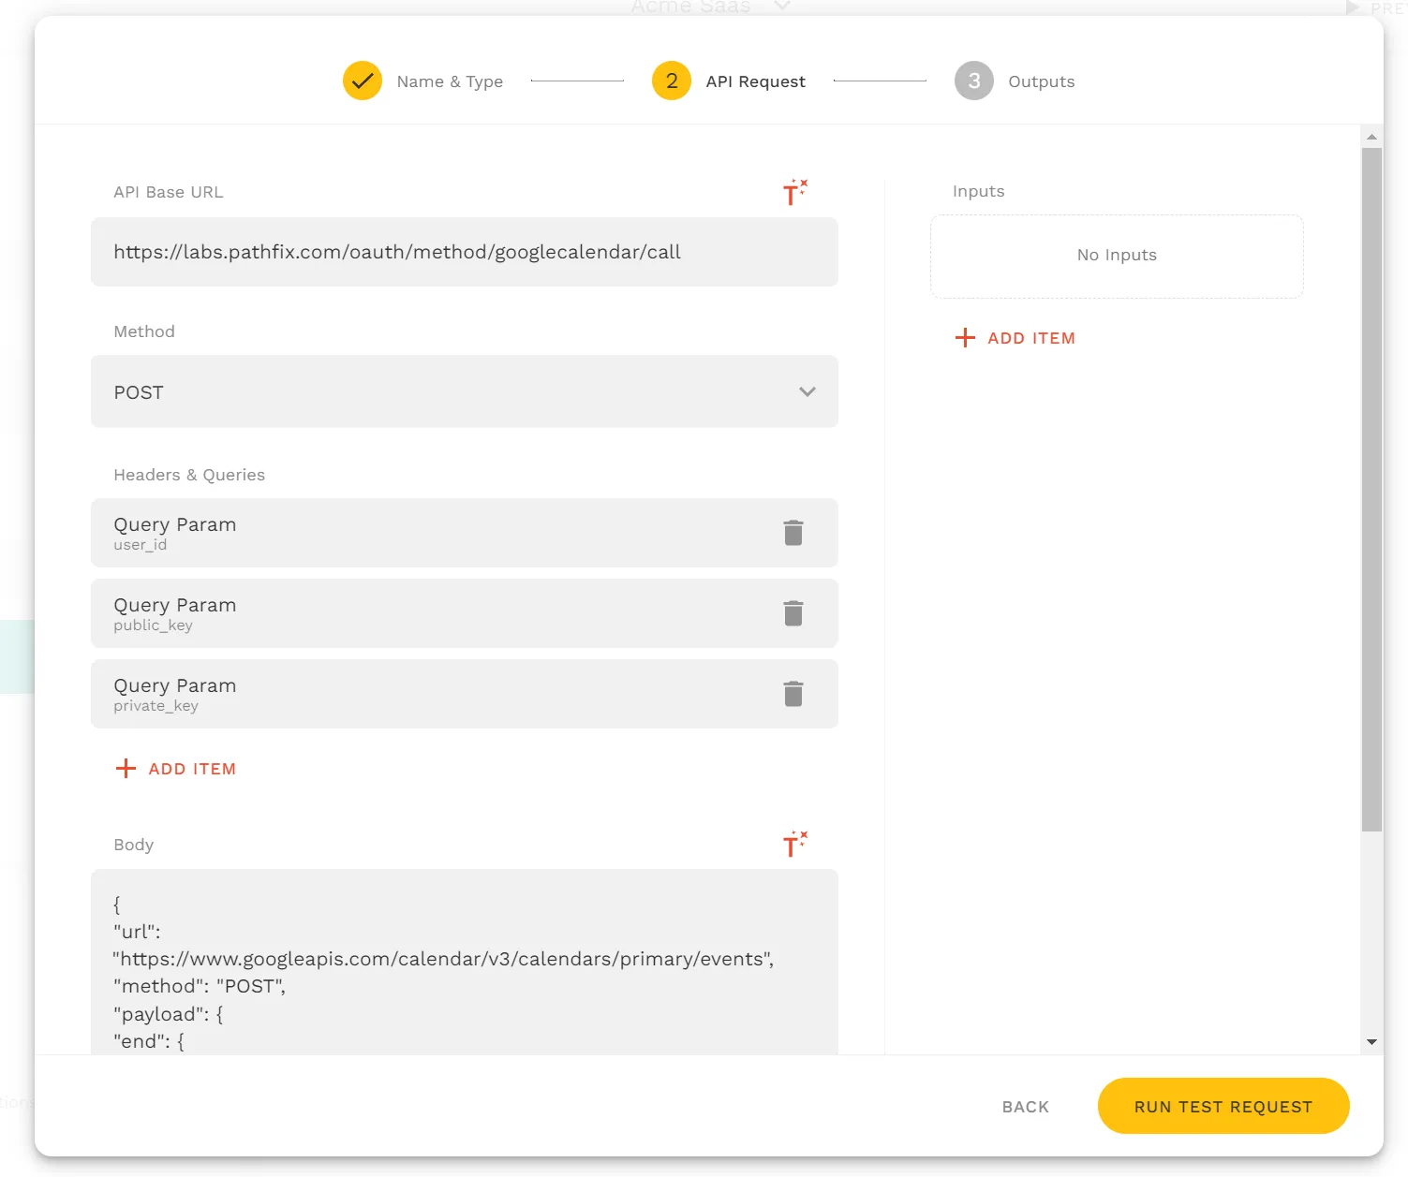Click the 'Headers & Queries' label

pyautogui.click(x=189, y=475)
